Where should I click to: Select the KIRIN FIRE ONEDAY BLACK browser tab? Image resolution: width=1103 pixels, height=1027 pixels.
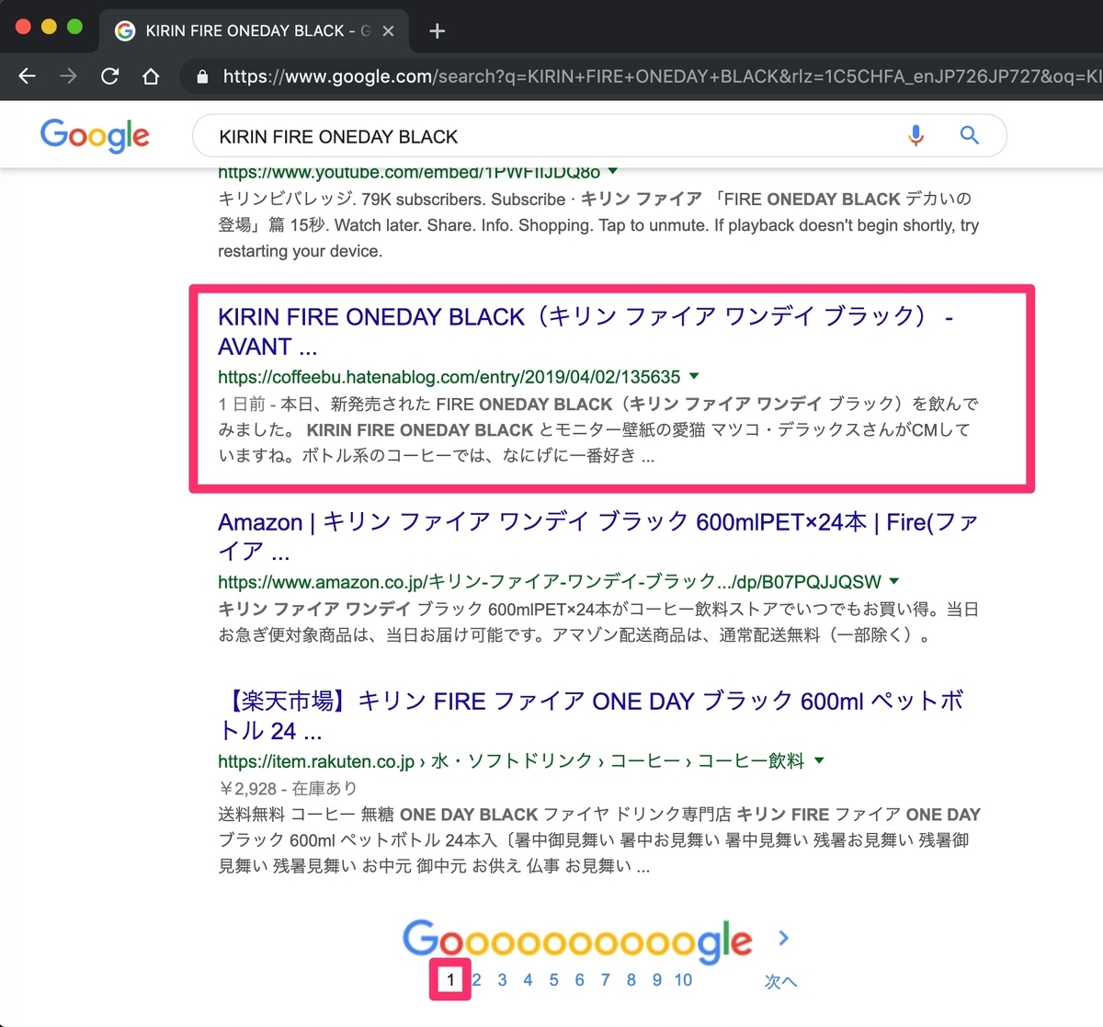pyautogui.click(x=254, y=31)
